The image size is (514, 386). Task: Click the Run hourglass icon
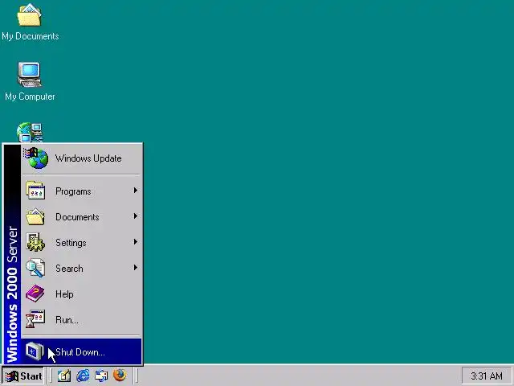point(35,319)
